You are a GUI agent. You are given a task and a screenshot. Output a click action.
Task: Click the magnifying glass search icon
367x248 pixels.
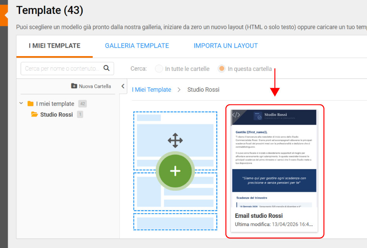point(107,68)
